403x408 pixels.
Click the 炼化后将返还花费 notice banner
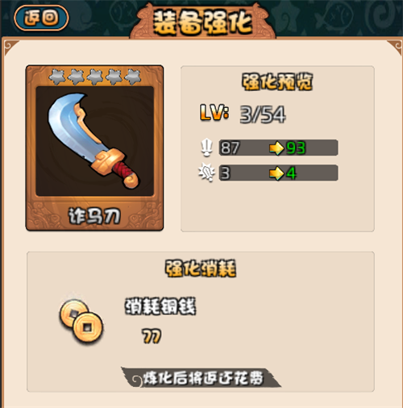(201, 377)
